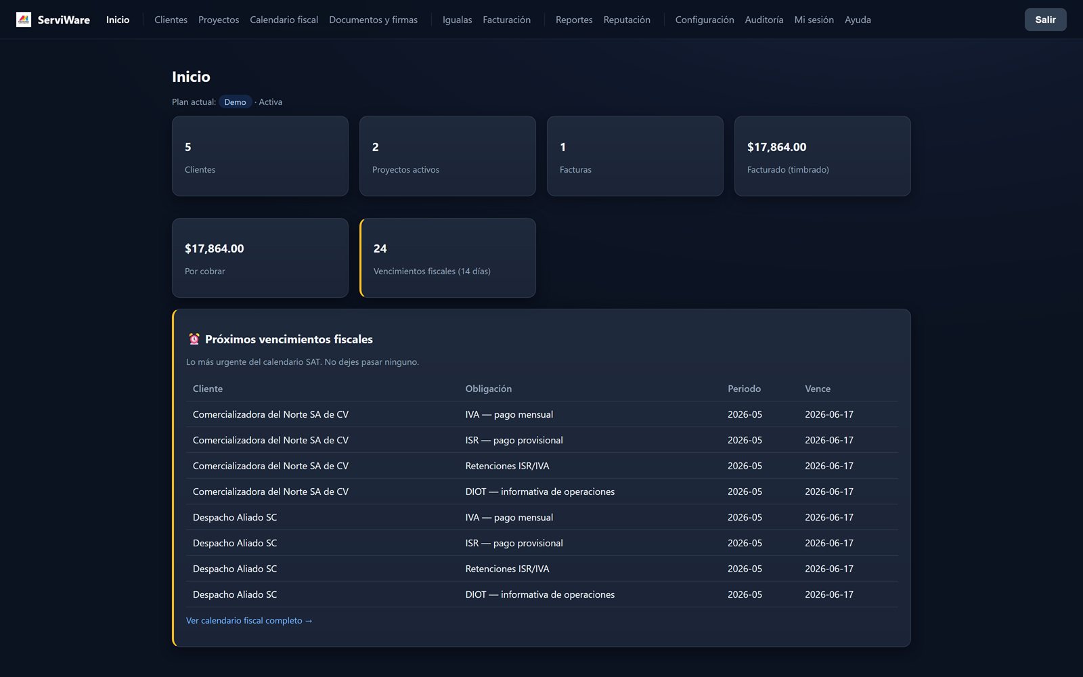Select Reputación in the navigation

[627, 20]
